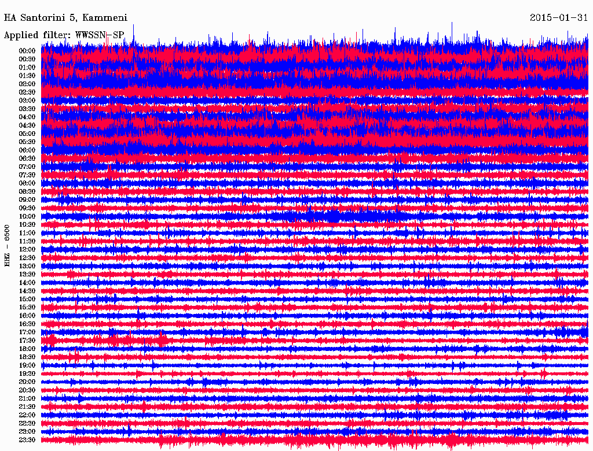Click the 10:00 time label

click(x=27, y=216)
